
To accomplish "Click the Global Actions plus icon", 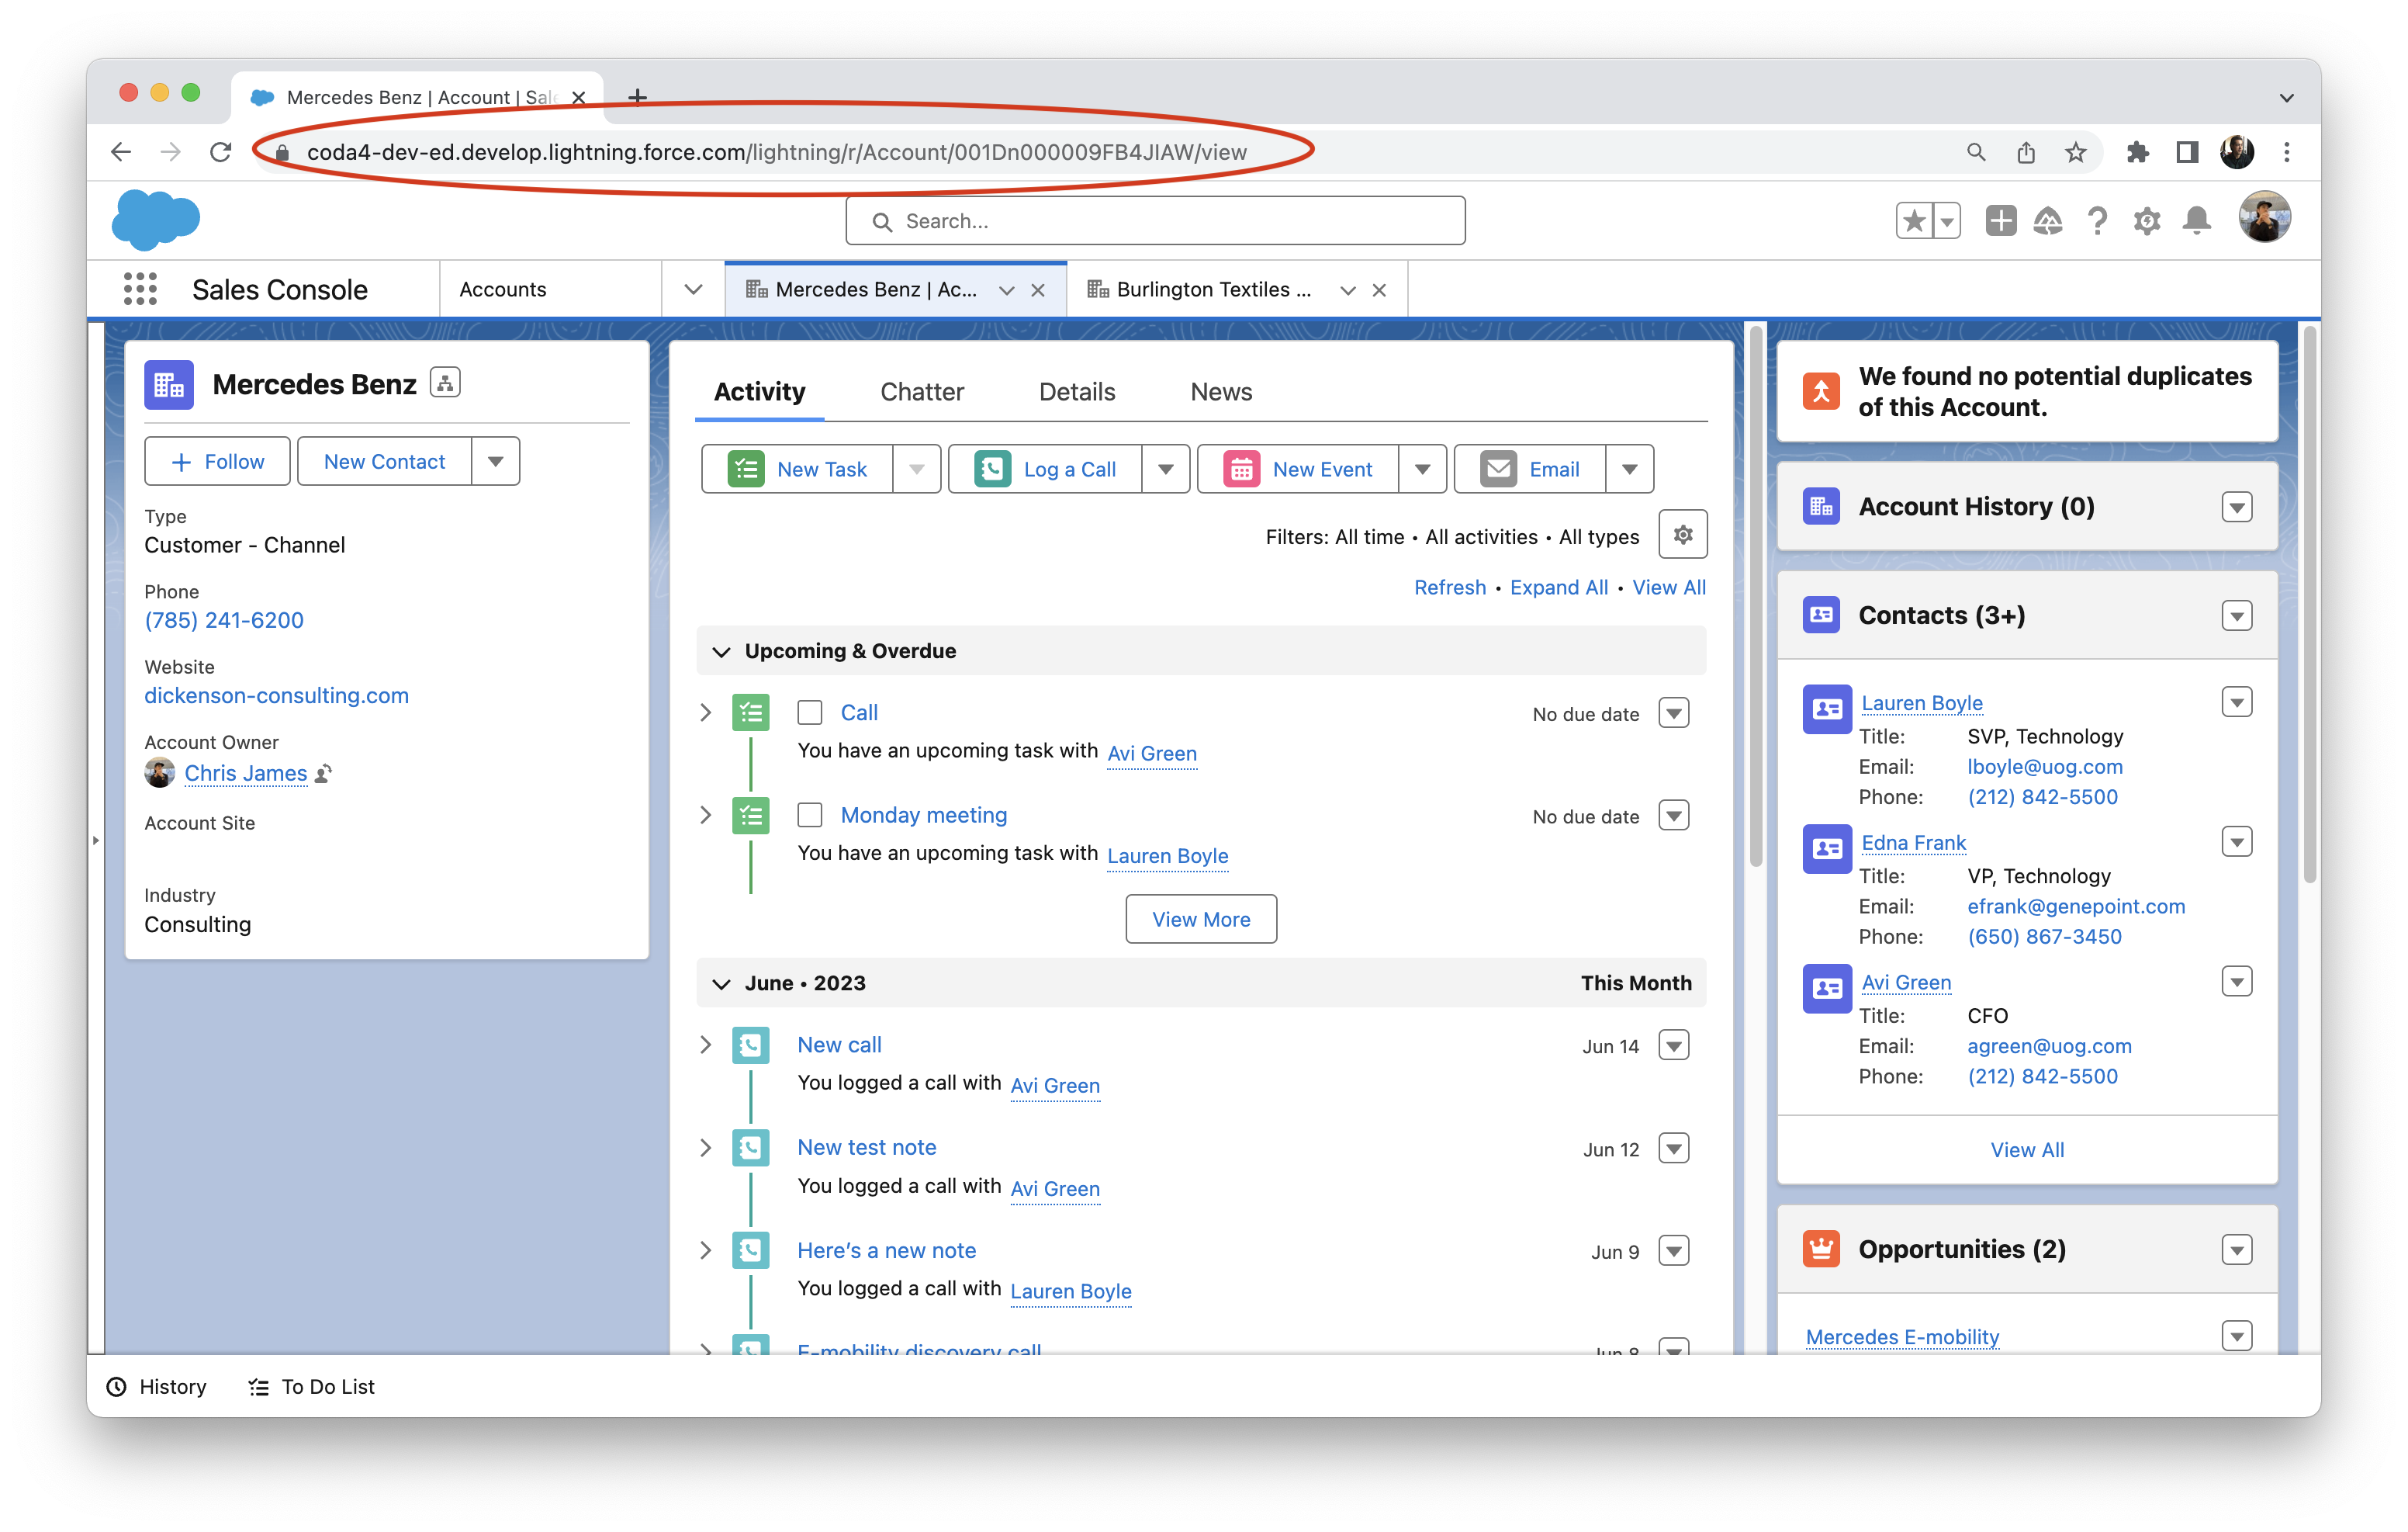I will click(x=2000, y=220).
